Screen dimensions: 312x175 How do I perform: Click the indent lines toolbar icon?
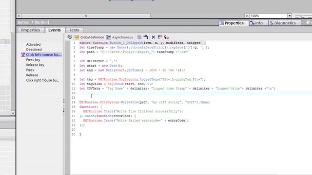point(139,37)
